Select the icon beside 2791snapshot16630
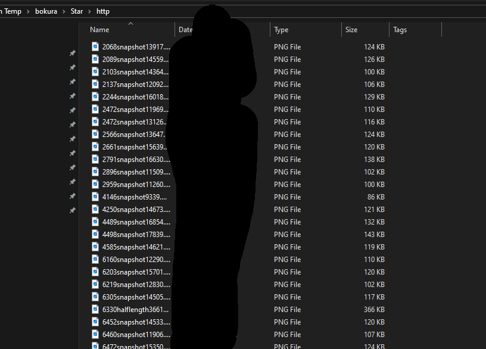 [x=95, y=159]
